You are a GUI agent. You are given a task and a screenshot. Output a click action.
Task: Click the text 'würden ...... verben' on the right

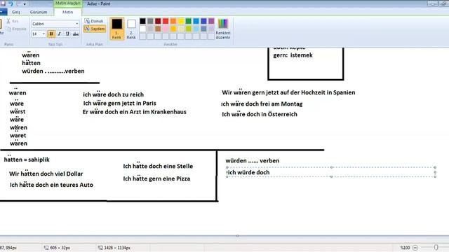click(253, 160)
